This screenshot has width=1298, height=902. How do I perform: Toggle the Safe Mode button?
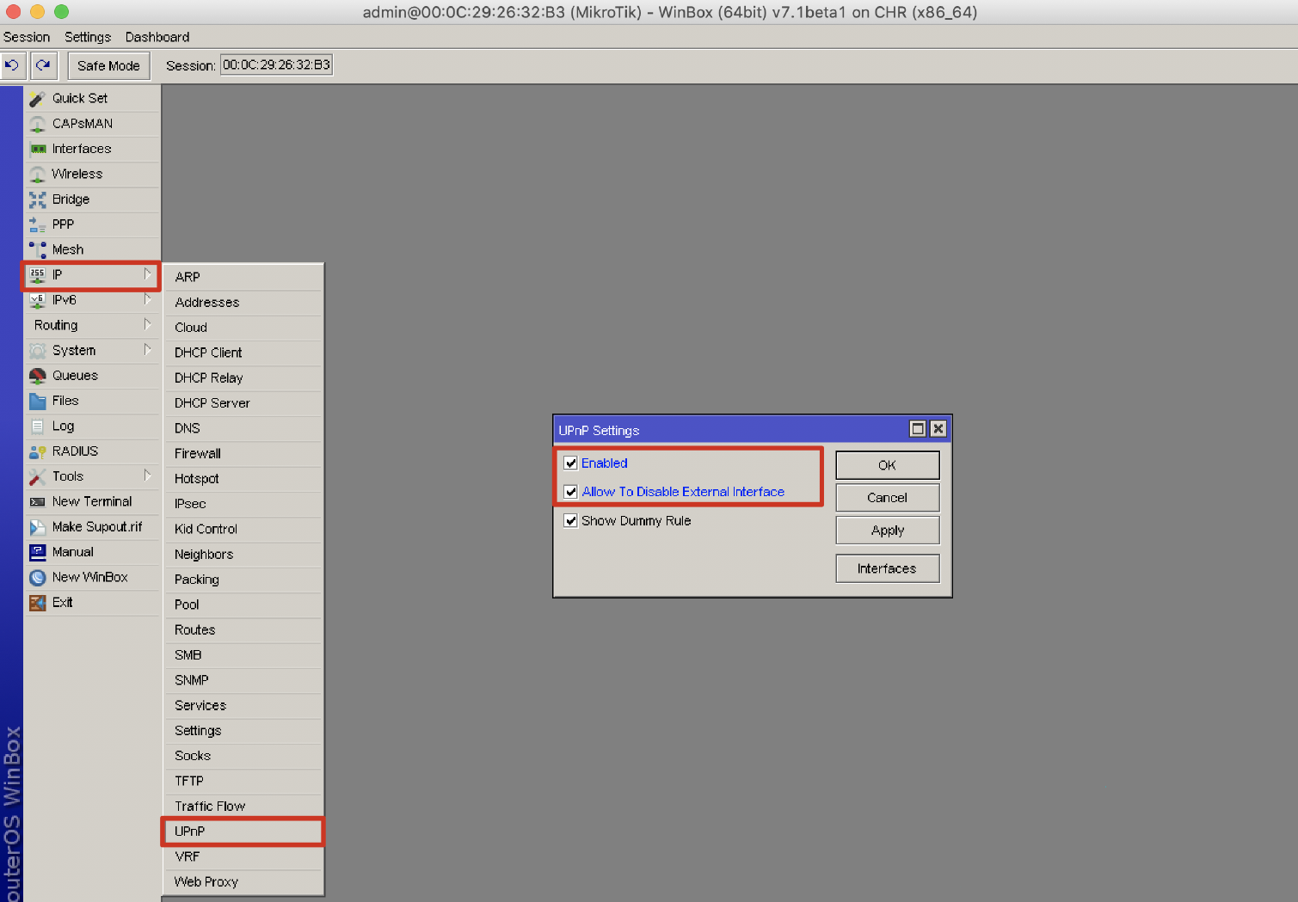click(108, 65)
